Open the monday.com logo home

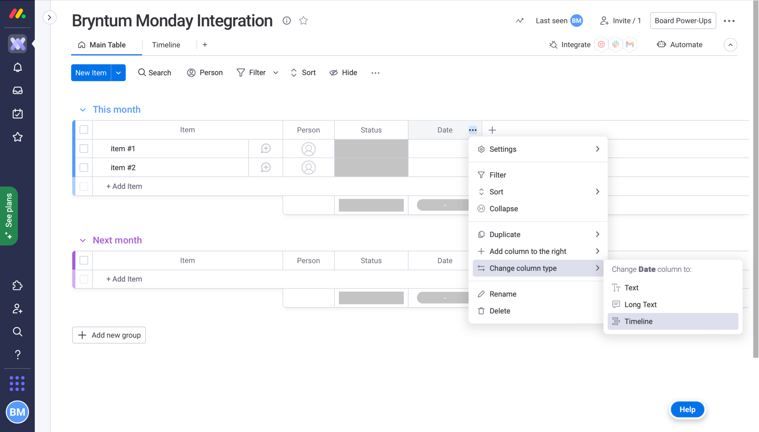pyautogui.click(x=17, y=14)
